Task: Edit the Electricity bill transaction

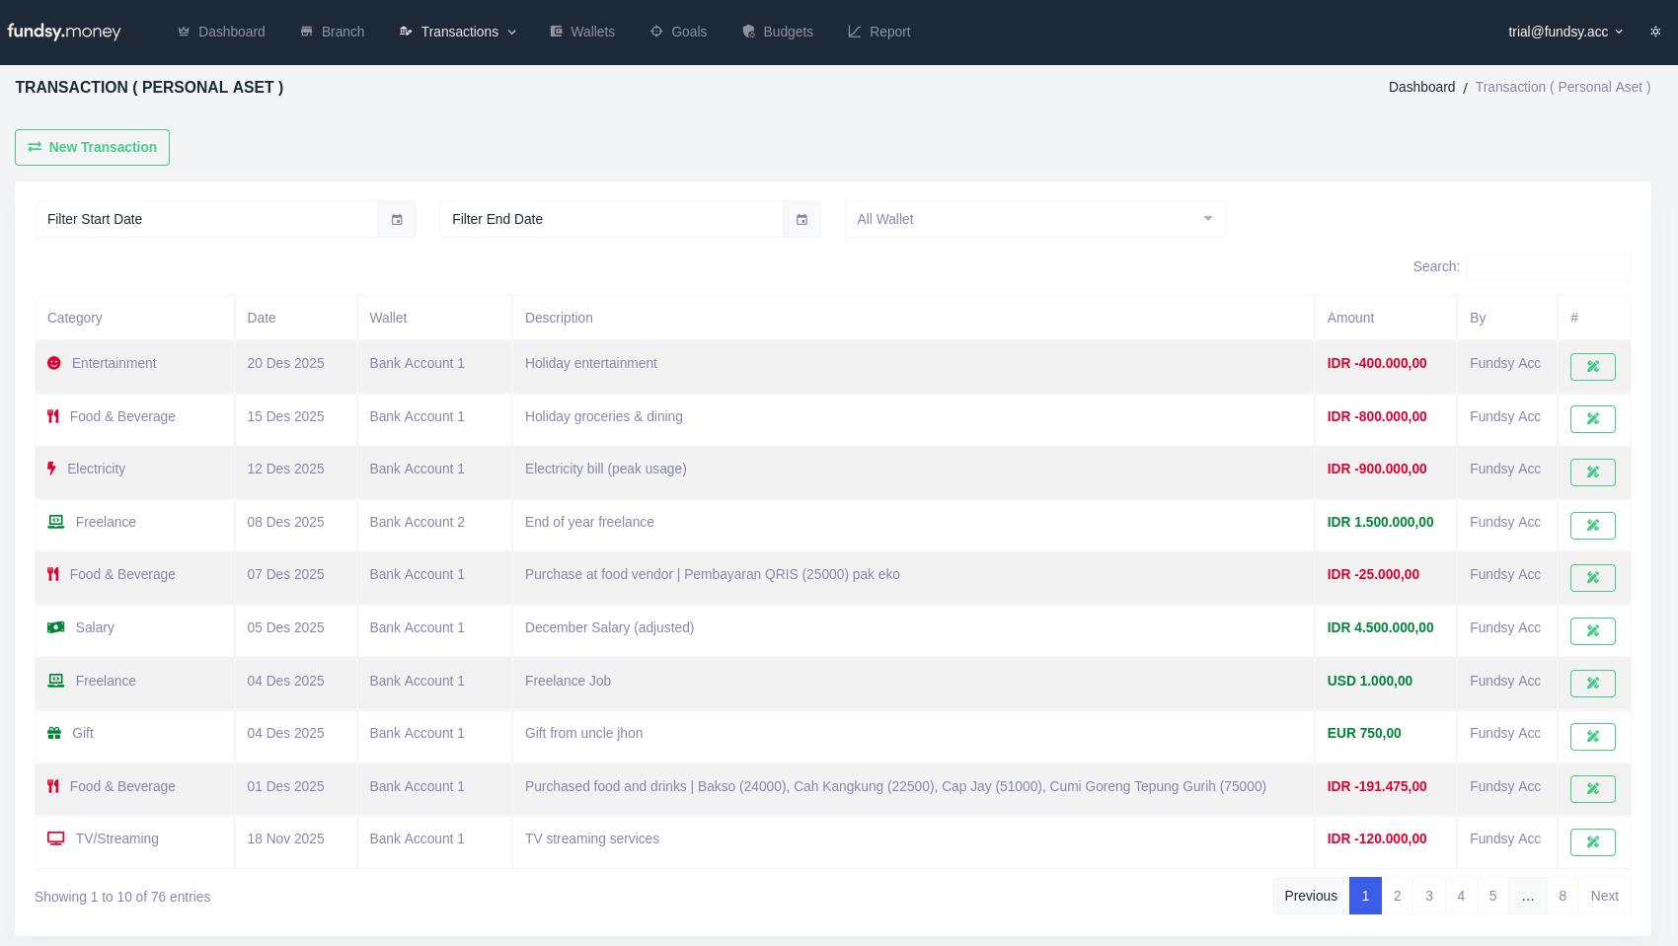Action: (x=1592, y=473)
